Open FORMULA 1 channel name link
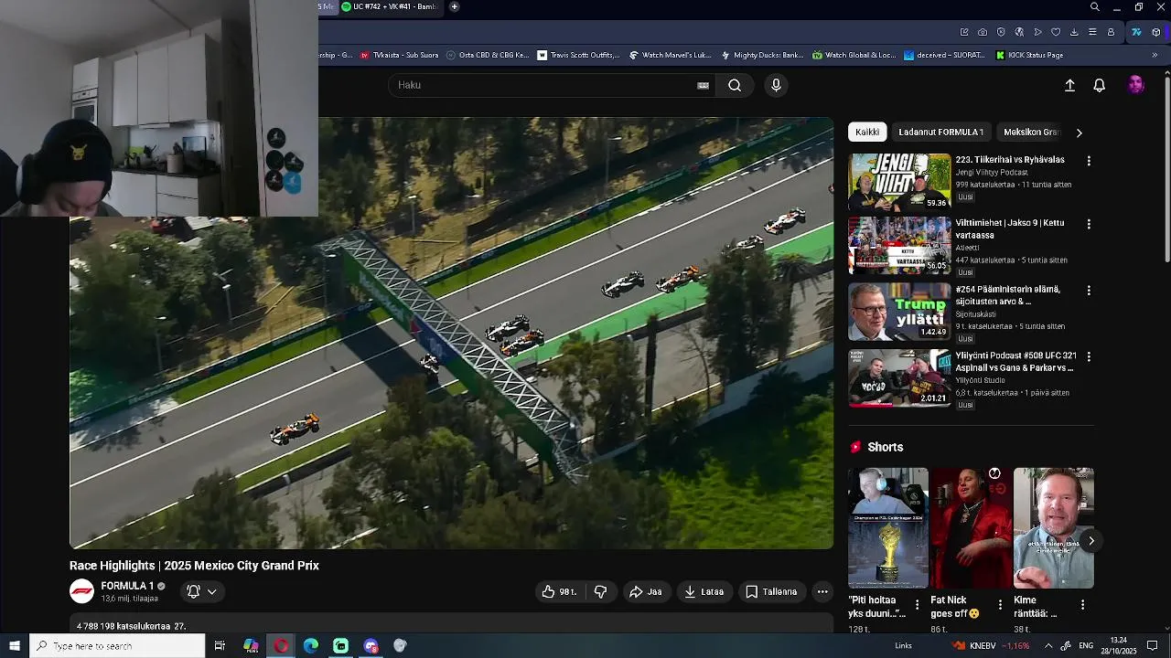The image size is (1171, 658). click(x=127, y=586)
